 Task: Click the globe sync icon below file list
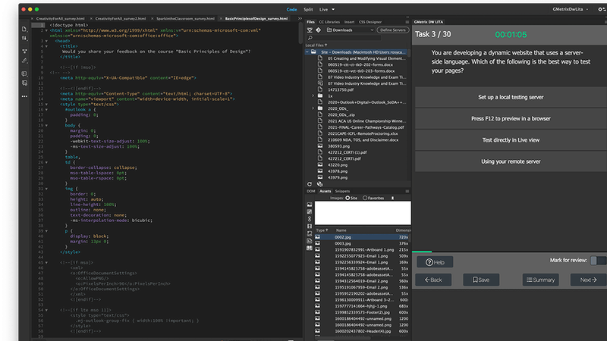click(x=319, y=184)
